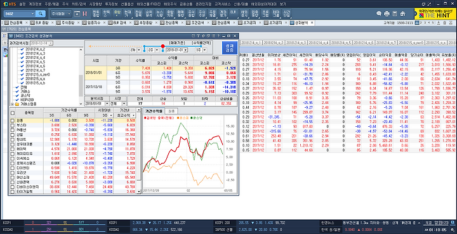Uncheck 20181214_q_5 in the tree
457x234 pixels.
pyautogui.click(x=22, y=62)
